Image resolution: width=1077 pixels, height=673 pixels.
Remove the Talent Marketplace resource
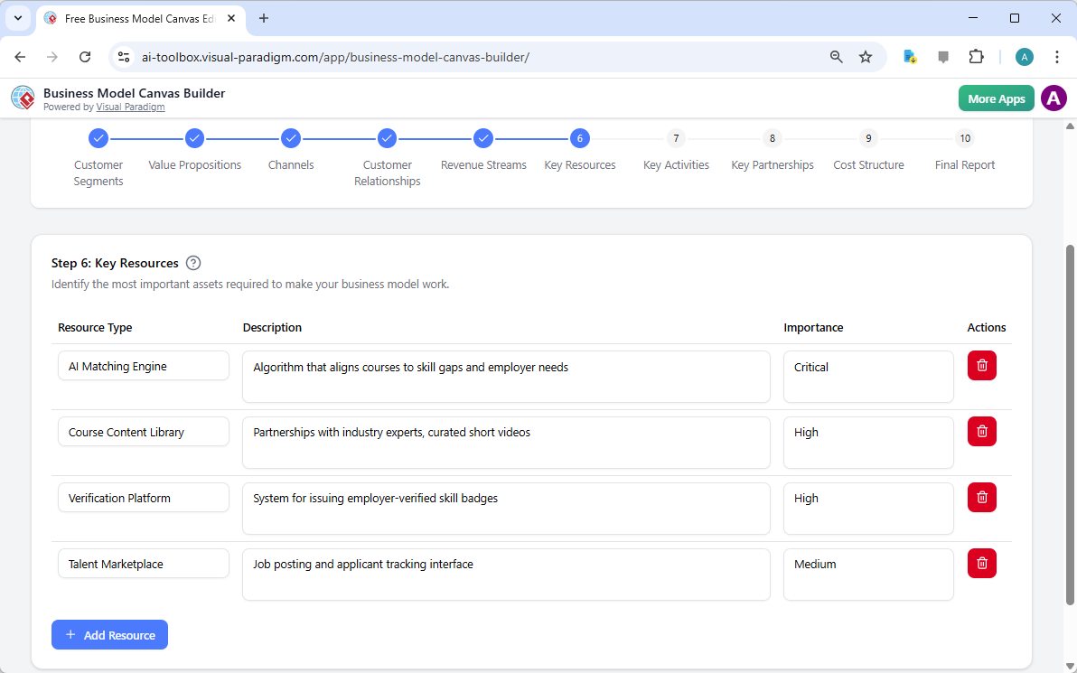click(981, 563)
